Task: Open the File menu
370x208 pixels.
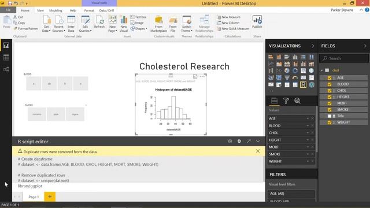Action: click(x=8, y=10)
